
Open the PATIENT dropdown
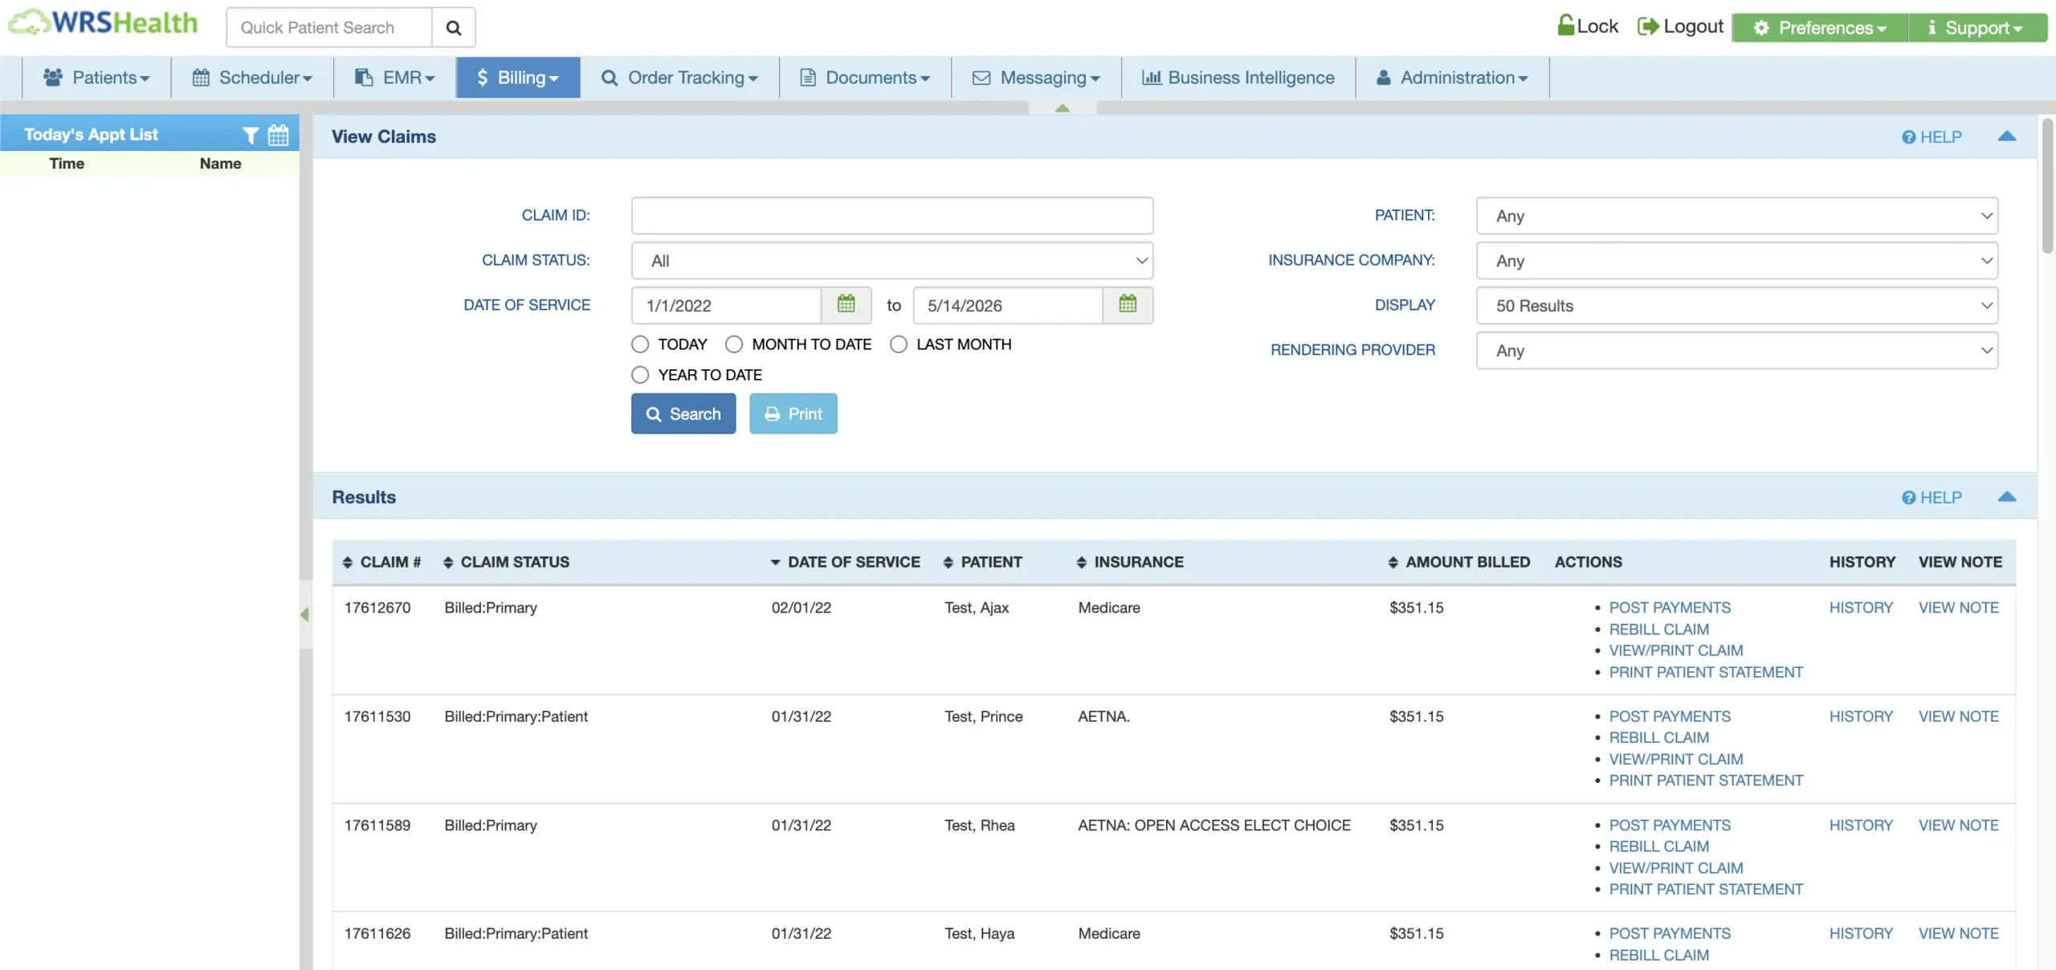pyautogui.click(x=1737, y=215)
